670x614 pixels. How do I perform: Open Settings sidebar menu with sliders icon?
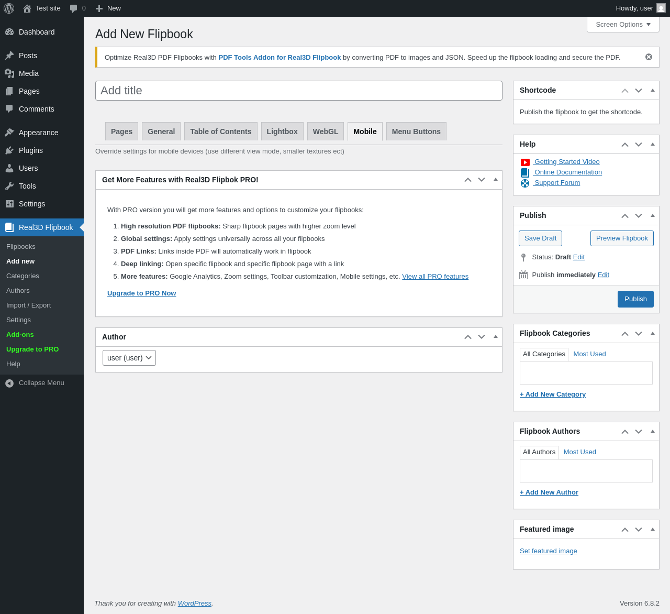click(42, 204)
